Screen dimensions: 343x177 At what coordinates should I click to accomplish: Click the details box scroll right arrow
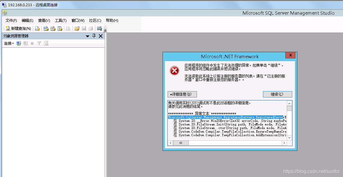point(284,143)
